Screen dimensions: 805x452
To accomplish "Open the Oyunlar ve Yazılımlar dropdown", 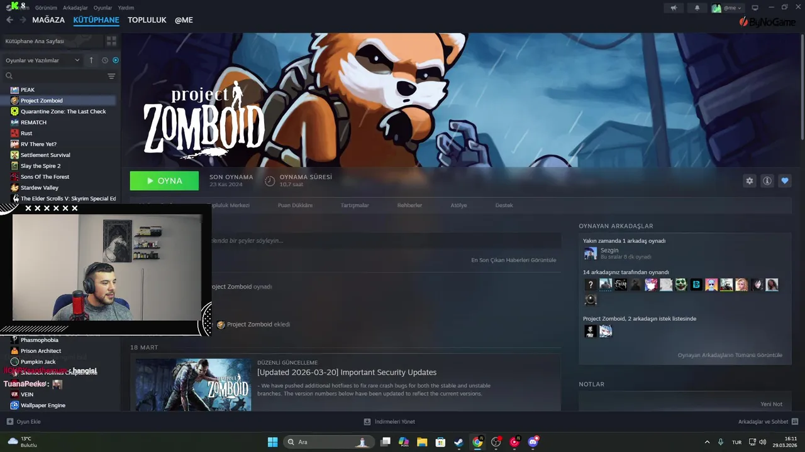I will (x=42, y=60).
